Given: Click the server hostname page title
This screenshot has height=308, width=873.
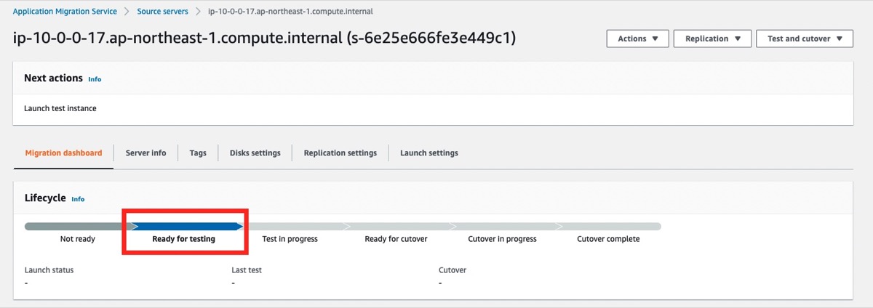Looking at the screenshot, I should pos(265,38).
